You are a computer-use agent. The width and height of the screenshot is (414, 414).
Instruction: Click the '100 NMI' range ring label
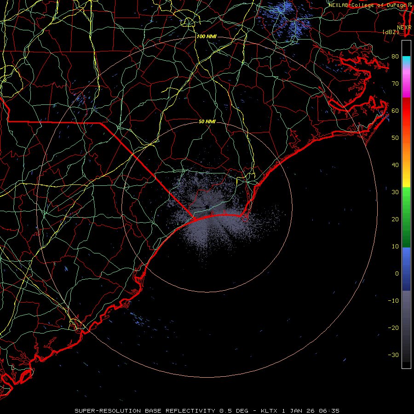(207, 36)
